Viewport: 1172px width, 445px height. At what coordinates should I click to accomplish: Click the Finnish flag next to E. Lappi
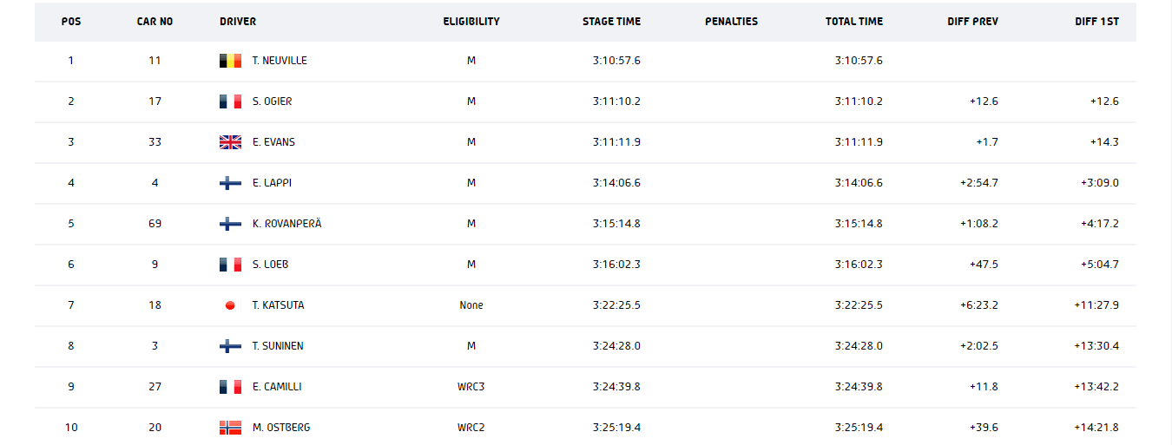(230, 183)
